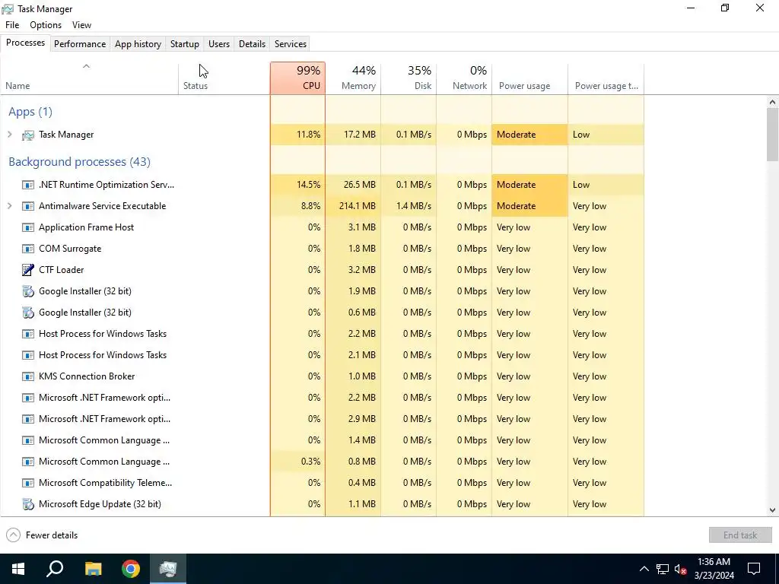779x584 pixels.
Task: Click the End task button
Action: [740, 535]
